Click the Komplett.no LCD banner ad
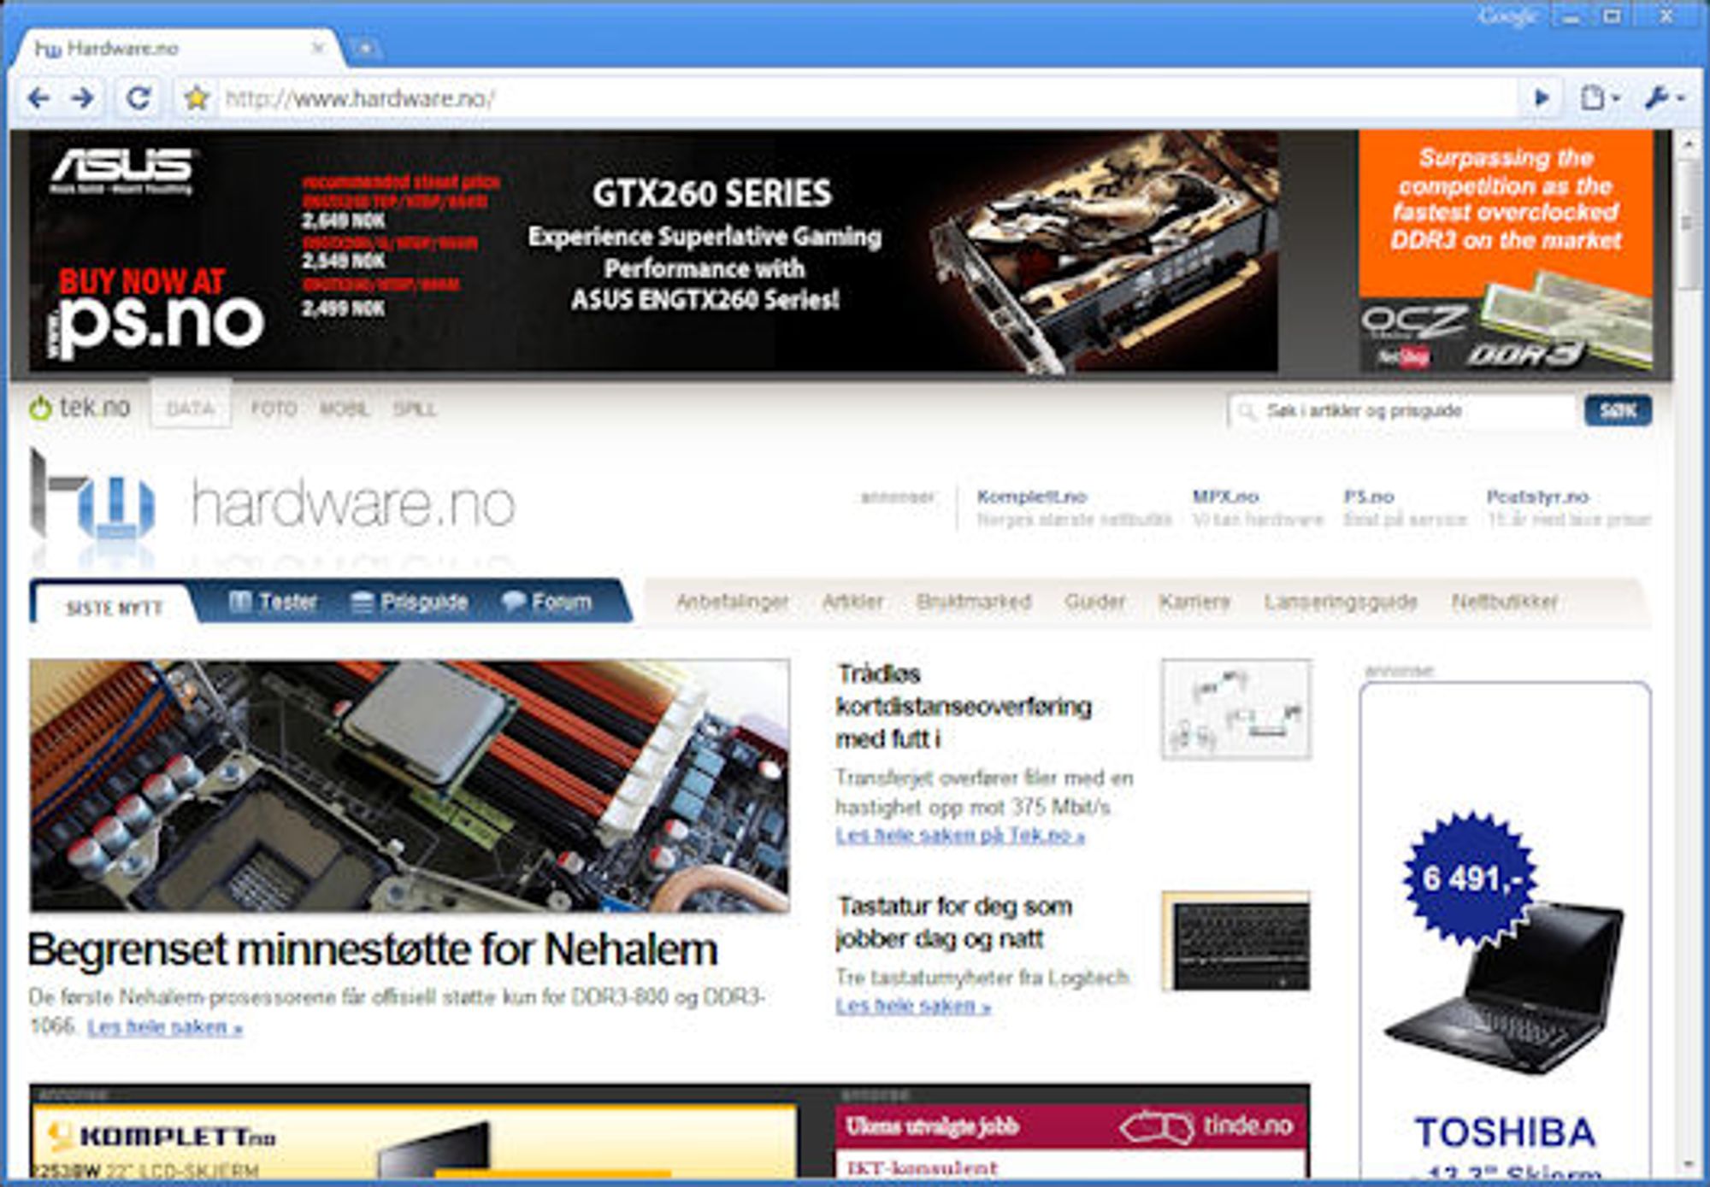 point(414,1141)
